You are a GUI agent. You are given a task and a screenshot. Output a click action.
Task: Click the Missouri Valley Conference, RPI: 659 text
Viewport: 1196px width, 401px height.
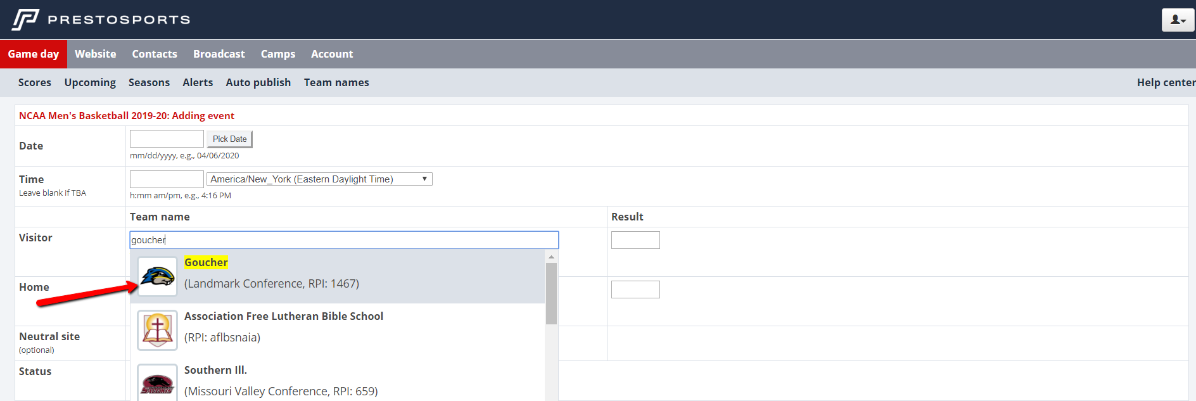pyautogui.click(x=281, y=391)
